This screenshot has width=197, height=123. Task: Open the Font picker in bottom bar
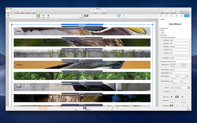(107, 108)
